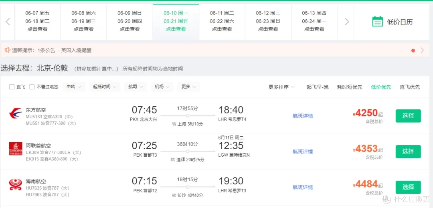Click the 转 长沙 4时40分 transfer info

188,195
